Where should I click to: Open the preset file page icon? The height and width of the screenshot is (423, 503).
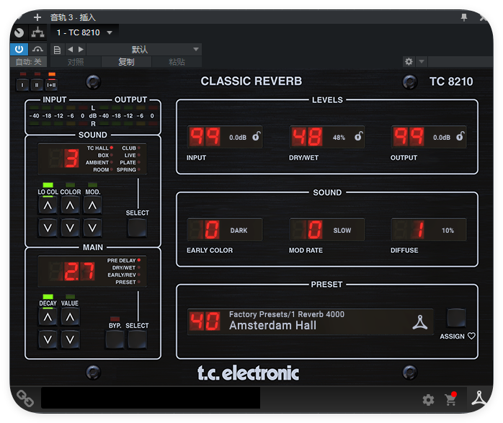tap(57, 50)
